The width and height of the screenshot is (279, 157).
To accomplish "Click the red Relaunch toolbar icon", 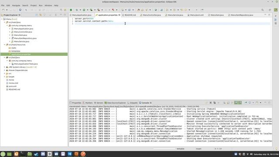I will click(113, 10).
